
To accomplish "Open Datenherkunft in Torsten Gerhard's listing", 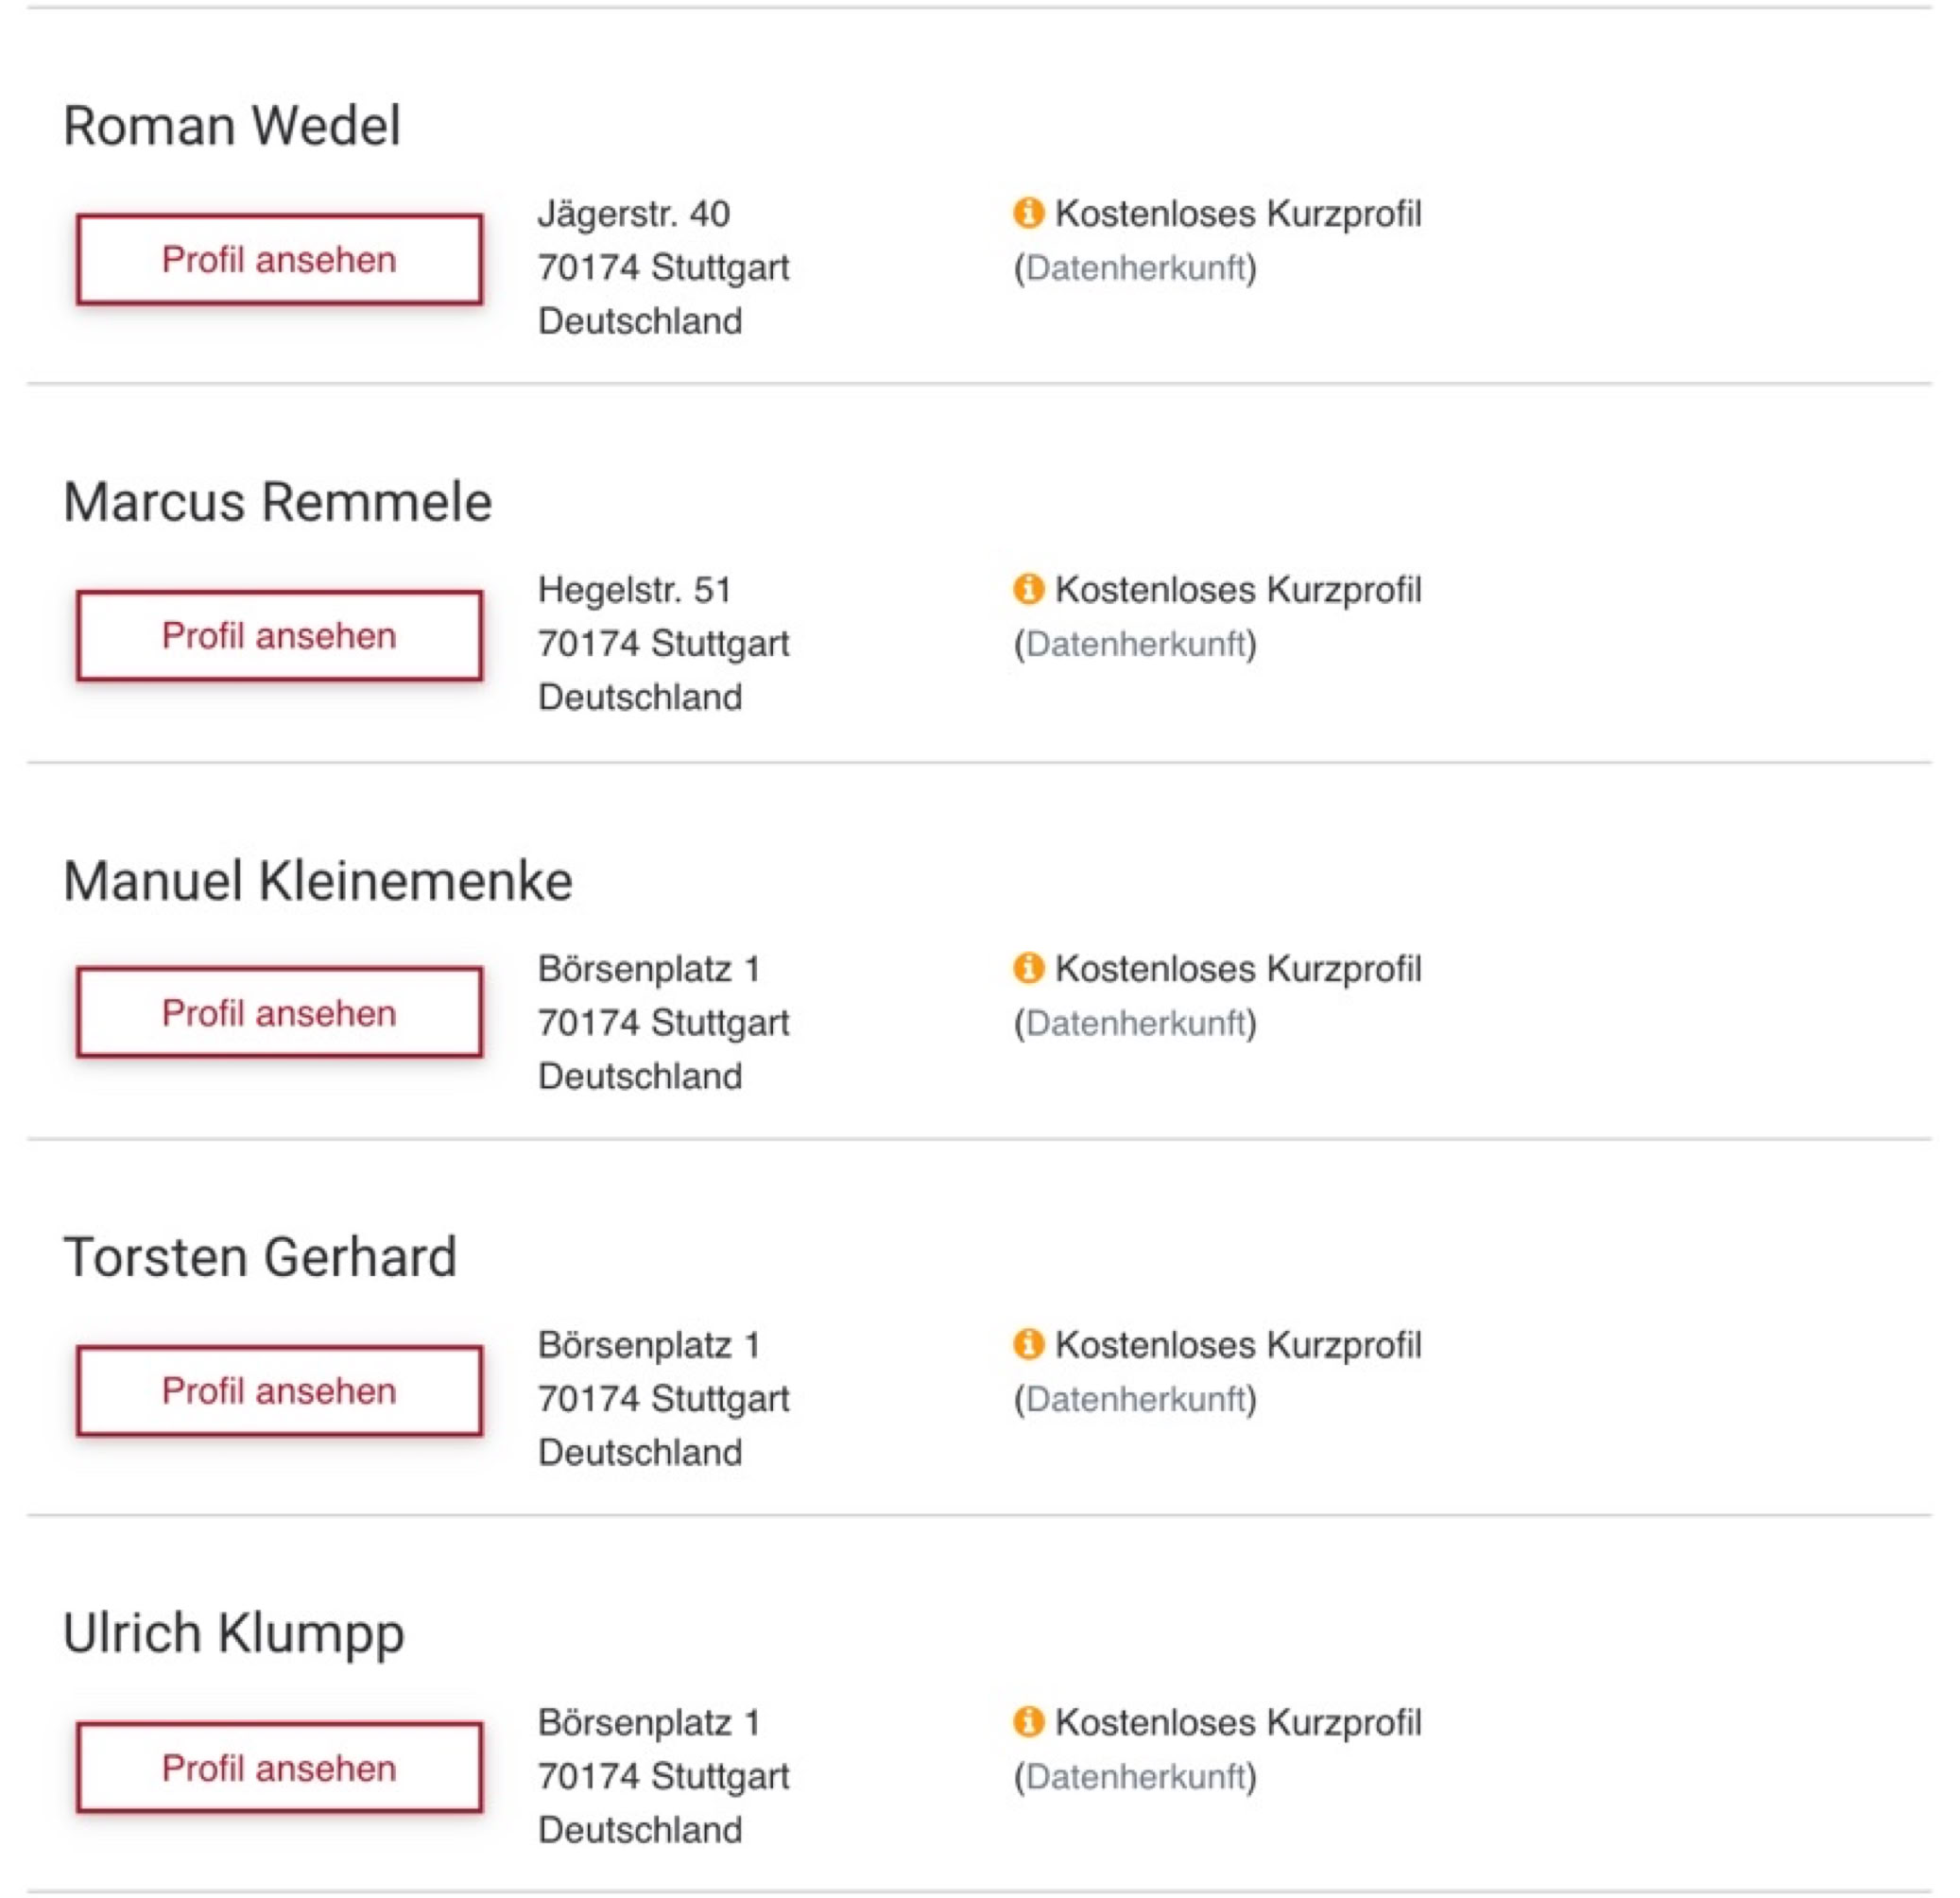I will pyautogui.click(x=1135, y=1399).
